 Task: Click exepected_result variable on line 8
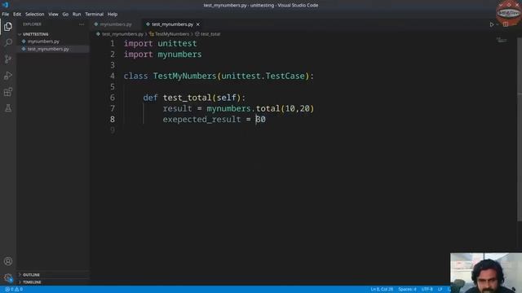coord(201,120)
